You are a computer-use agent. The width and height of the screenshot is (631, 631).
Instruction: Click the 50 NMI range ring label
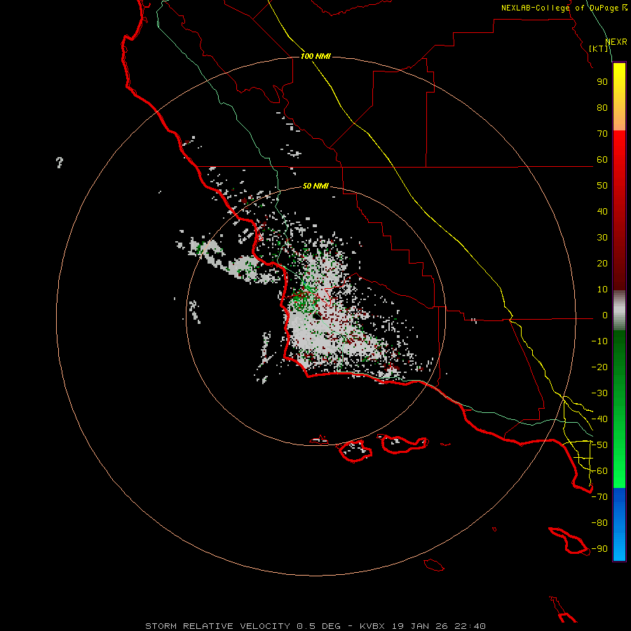[315, 186]
